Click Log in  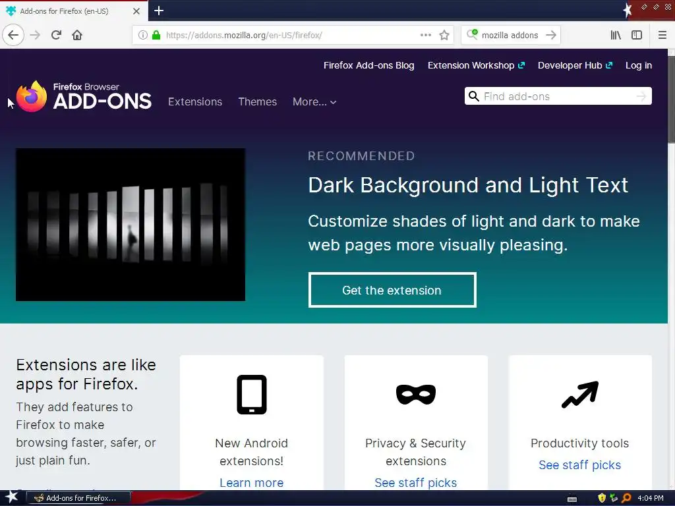coord(638,65)
